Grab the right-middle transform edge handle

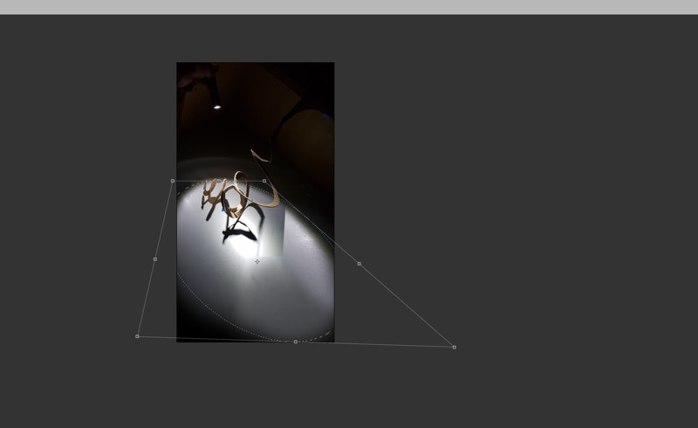(x=359, y=264)
